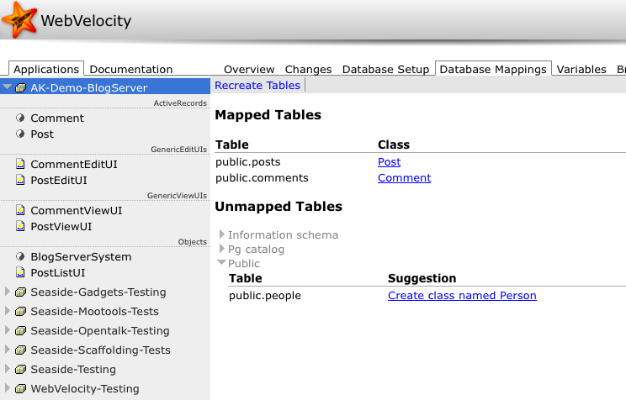Screen dimensions: 626x400
Task: Select CommentEditUI in the tree
Action: tap(74, 165)
